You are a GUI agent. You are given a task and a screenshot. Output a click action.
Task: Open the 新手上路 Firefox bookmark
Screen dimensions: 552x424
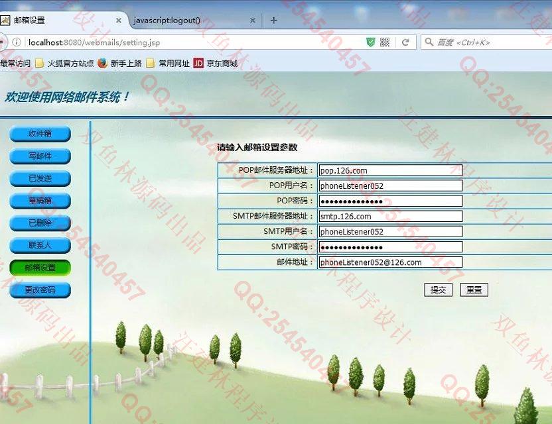[x=120, y=64]
